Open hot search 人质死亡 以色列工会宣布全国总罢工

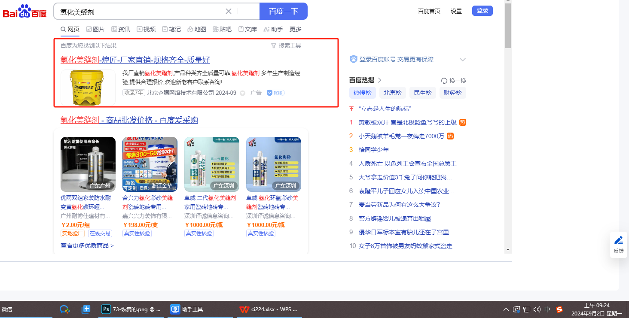(x=408, y=164)
